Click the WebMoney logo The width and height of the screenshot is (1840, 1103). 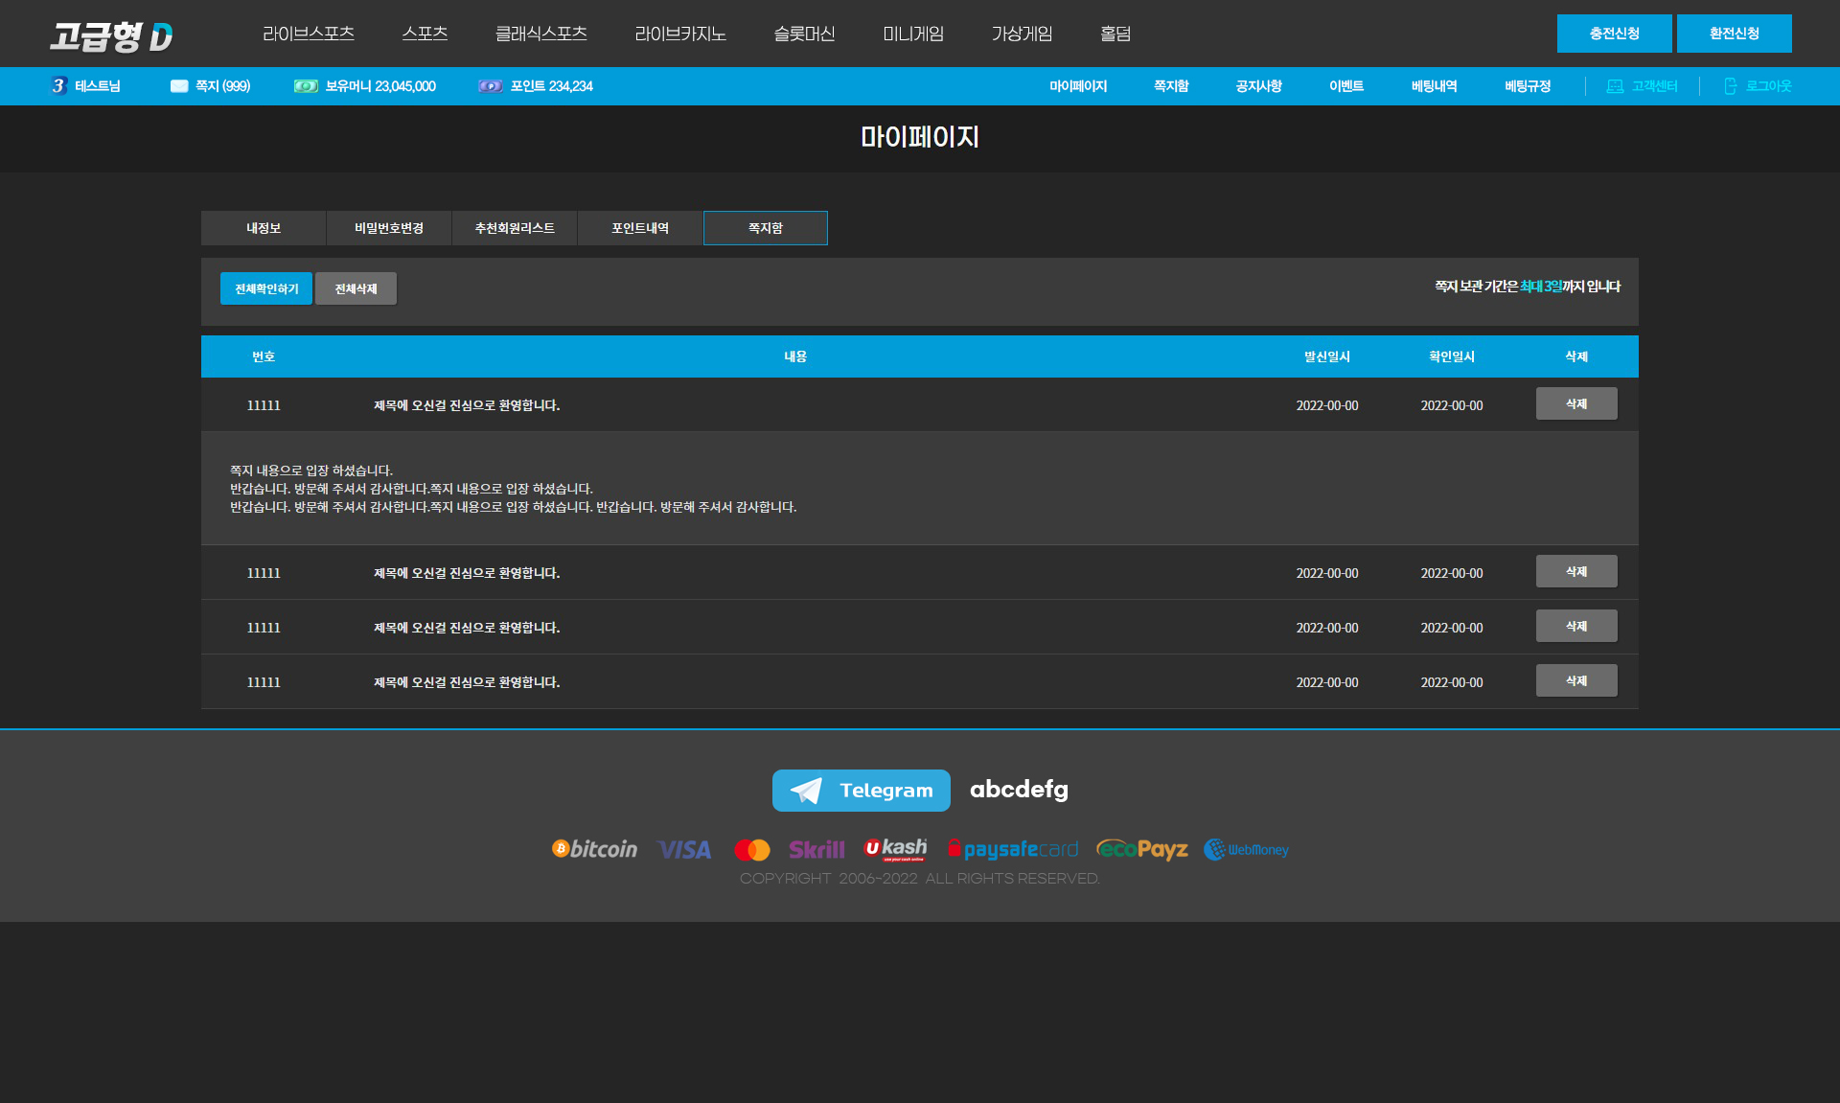point(1247,850)
